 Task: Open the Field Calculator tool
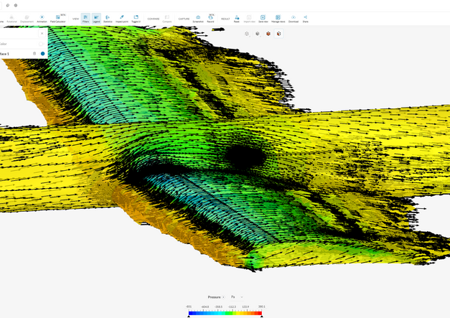click(x=58, y=19)
